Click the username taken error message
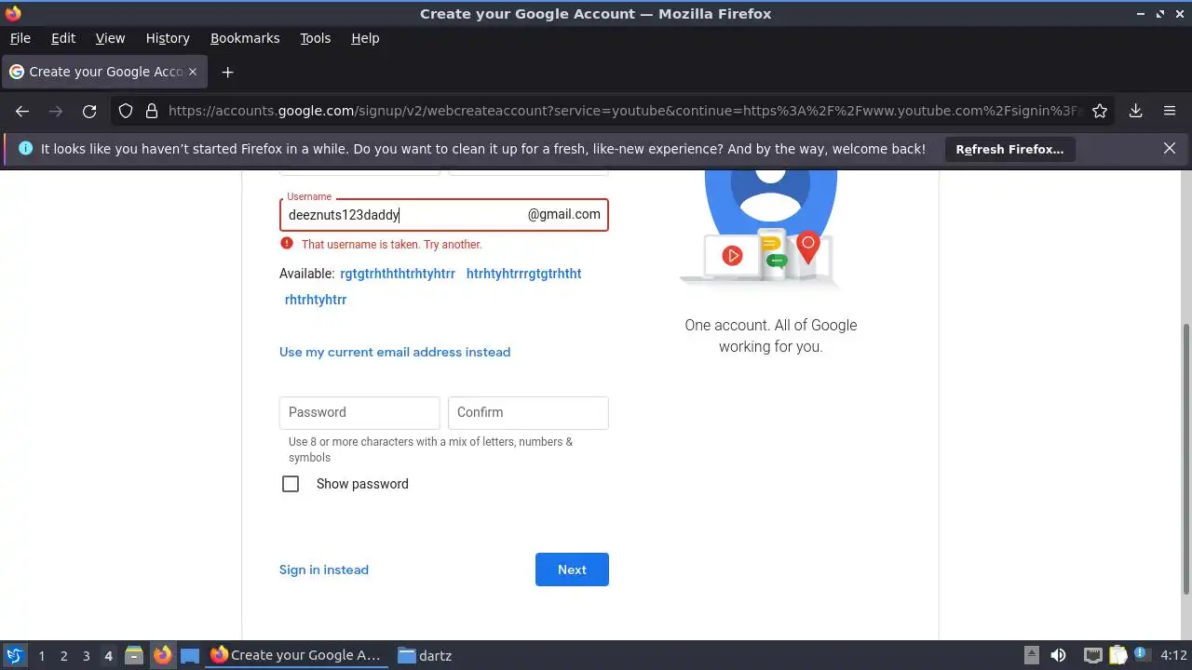This screenshot has height=670, width=1192. point(391,245)
